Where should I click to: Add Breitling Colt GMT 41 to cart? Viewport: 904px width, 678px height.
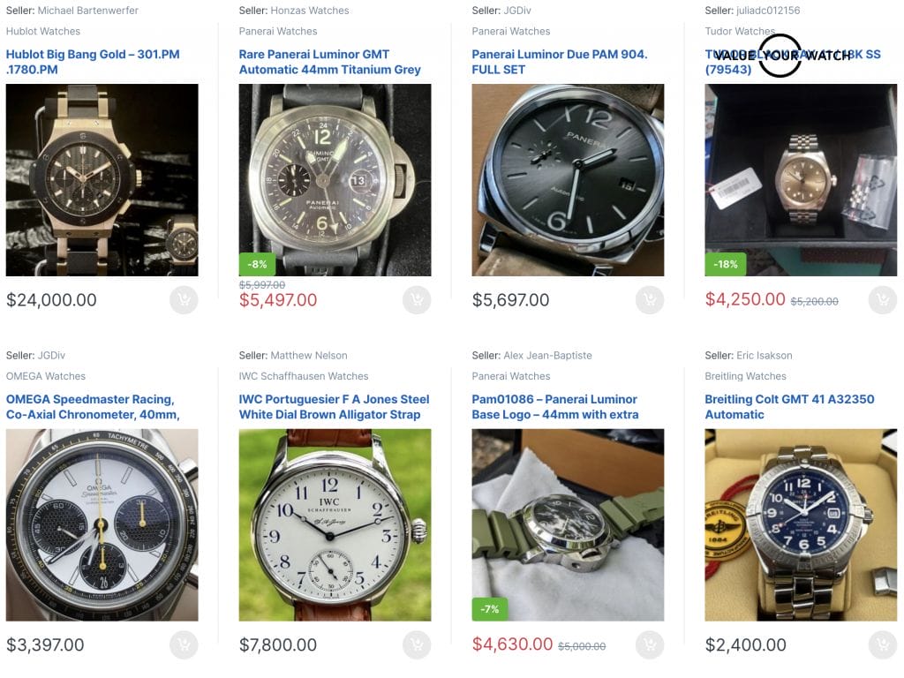(883, 645)
